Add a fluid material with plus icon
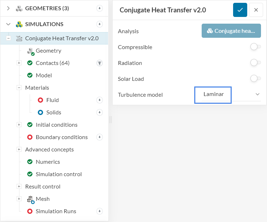 (x=100, y=100)
